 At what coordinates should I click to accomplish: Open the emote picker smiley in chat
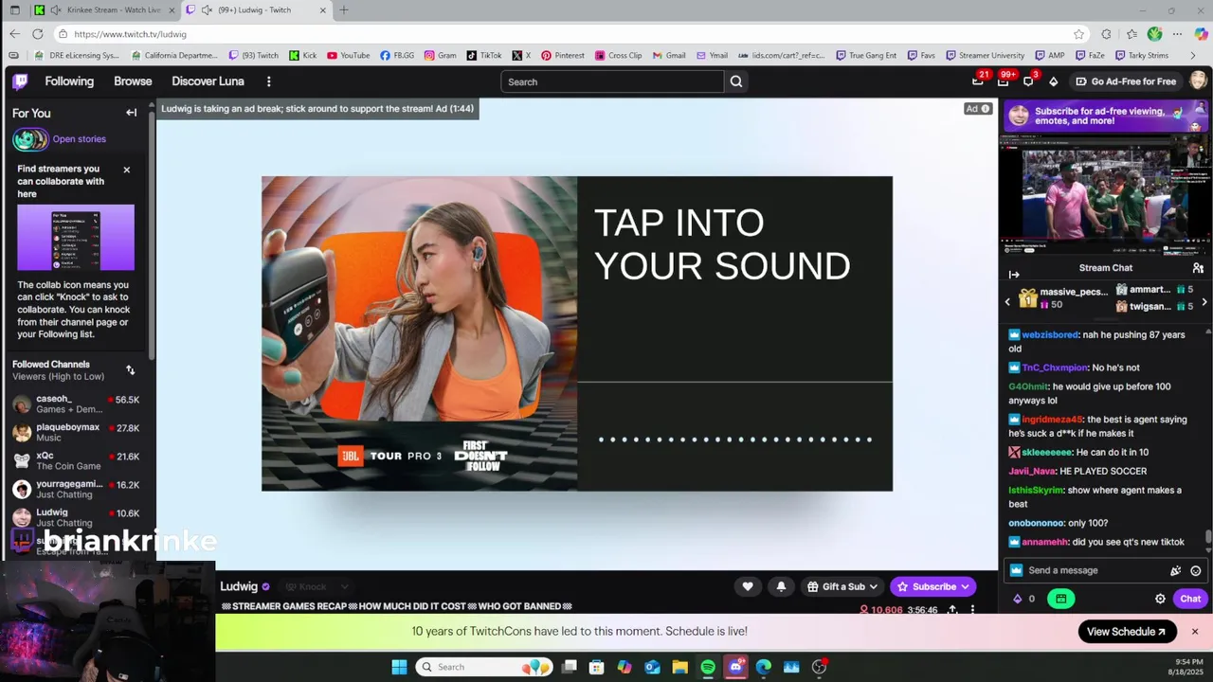(x=1196, y=570)
